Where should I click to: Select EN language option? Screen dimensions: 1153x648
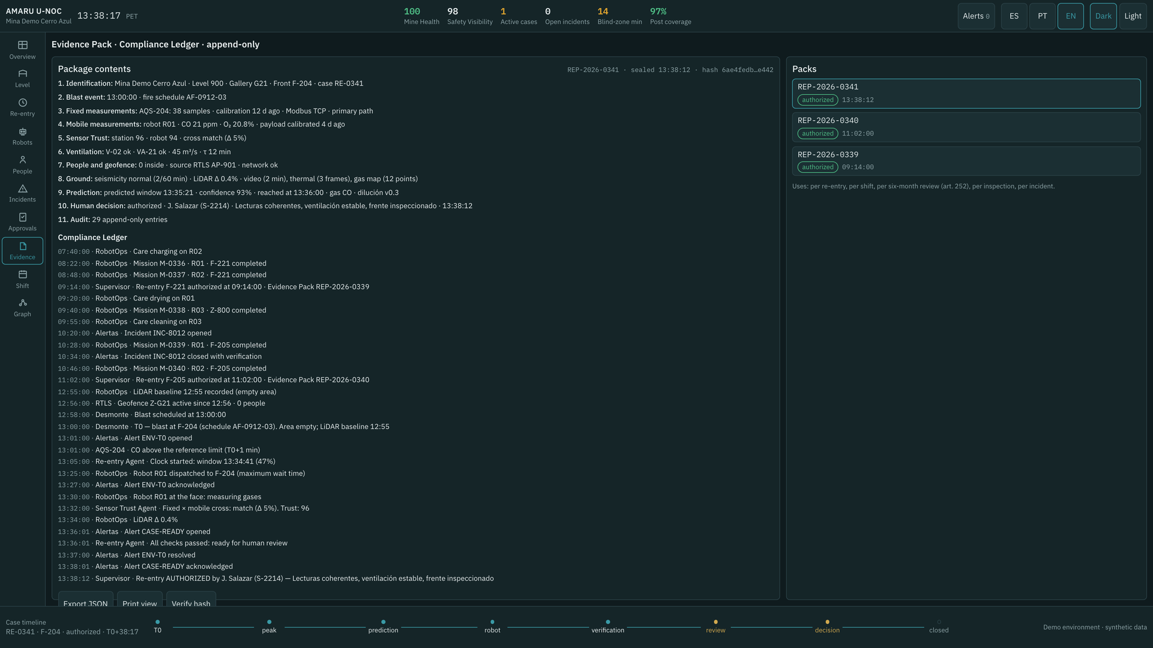[1071, 16]
